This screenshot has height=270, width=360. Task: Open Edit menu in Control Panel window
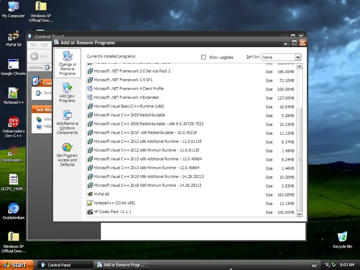click(45, 45)
